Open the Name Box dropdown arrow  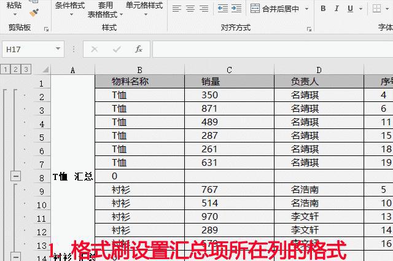point(58,49)
